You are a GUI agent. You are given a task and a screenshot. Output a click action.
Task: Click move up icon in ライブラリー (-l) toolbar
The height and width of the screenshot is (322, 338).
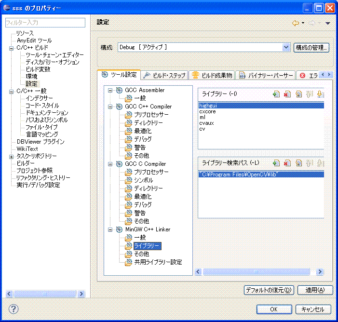[310, 94]
